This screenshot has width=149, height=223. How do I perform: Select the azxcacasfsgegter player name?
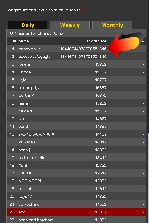(35, 57)
